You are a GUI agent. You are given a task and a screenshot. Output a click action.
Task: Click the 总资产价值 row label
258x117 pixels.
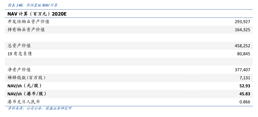(x=19, y=46)
